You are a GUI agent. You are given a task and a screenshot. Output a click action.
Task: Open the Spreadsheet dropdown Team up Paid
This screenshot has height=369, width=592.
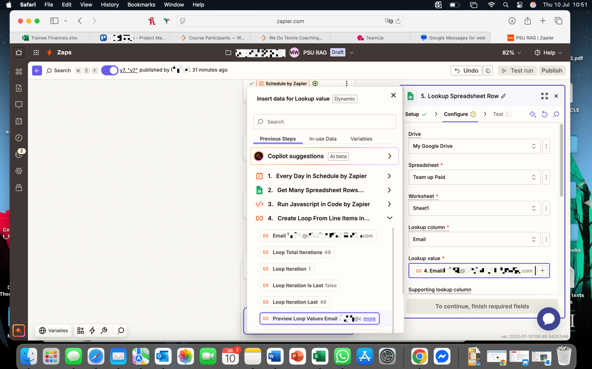[x=474, y=177]
